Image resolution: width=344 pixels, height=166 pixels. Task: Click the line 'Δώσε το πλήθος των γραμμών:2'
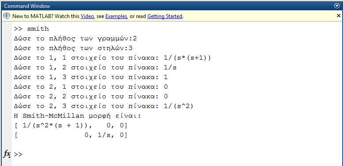point(75,39)
